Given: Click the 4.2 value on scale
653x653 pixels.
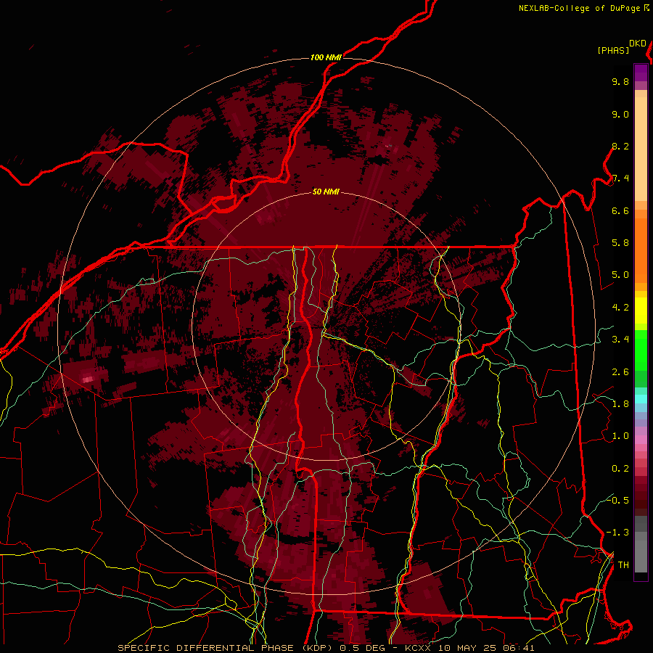Looking at the screenshot, I should [x=620, y=308].
